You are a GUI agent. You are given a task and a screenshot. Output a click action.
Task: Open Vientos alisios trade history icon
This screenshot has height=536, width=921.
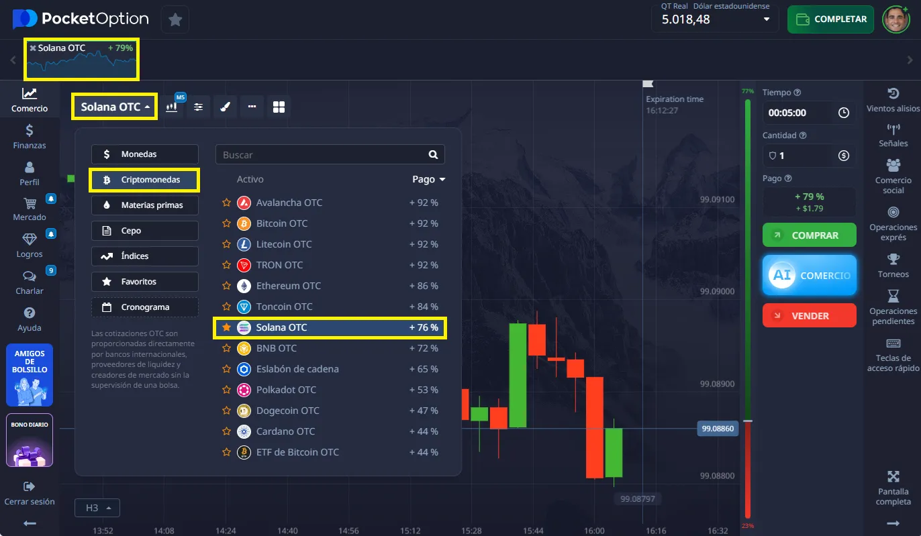tap(893, 93)
